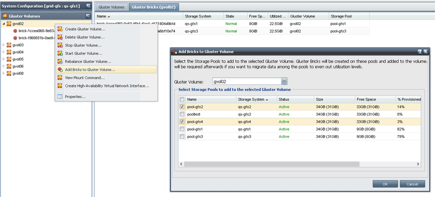Select the Gluster Bricks (gvol02) tab
The width and height of the screenshot is (435, 197).
[x=154, y=7]
